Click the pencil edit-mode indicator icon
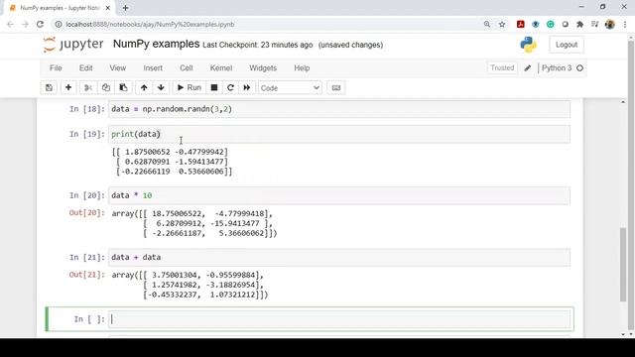The width and height of the screenshot is (635, 357). 527,68
